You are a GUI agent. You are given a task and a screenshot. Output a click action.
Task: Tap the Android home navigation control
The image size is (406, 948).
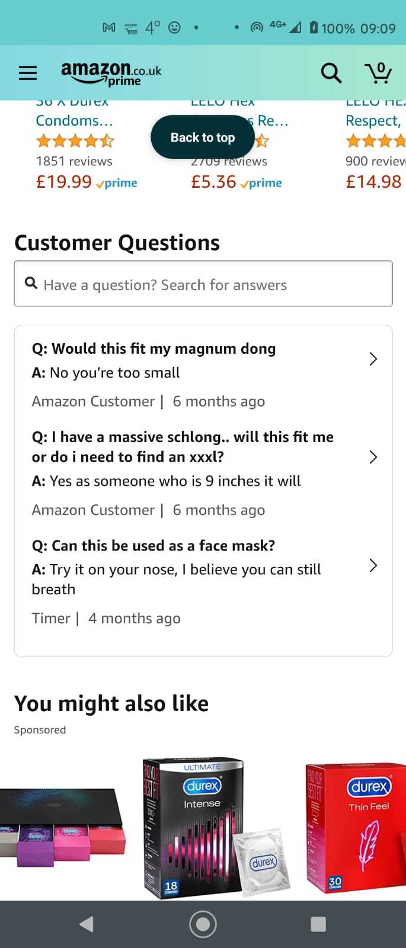[202, 923]
